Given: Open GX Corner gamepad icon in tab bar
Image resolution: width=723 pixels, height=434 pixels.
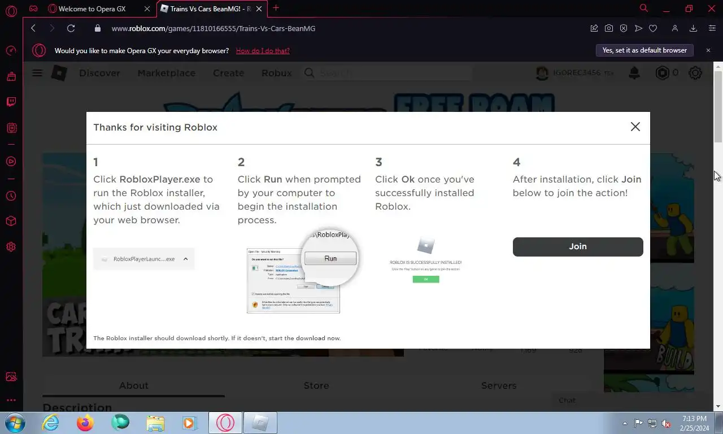Looking at the screenshot, I should point(34,8).
